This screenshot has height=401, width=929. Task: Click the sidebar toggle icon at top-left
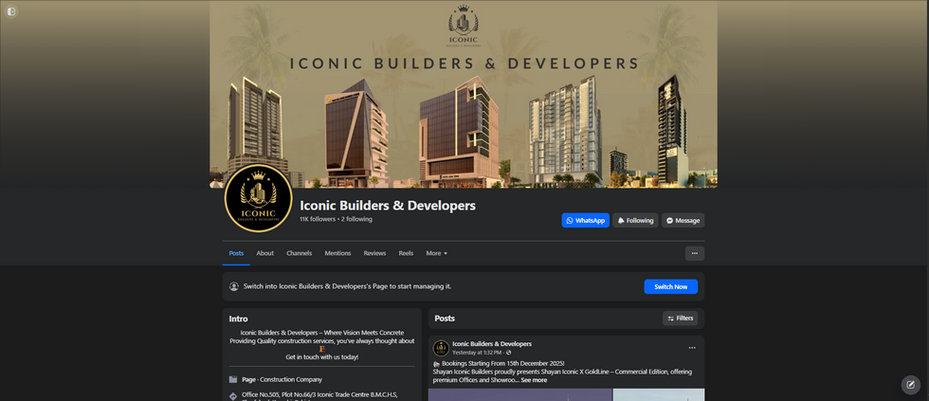(11, 11)
